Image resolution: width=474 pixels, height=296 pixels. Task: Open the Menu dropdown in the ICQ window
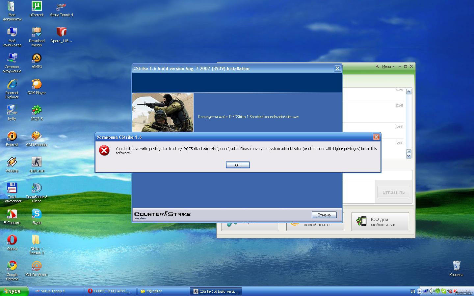pyautogui.click(x=388, y=66)
